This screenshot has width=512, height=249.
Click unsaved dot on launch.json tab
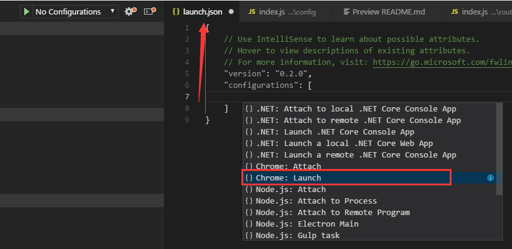pos(231,12)
